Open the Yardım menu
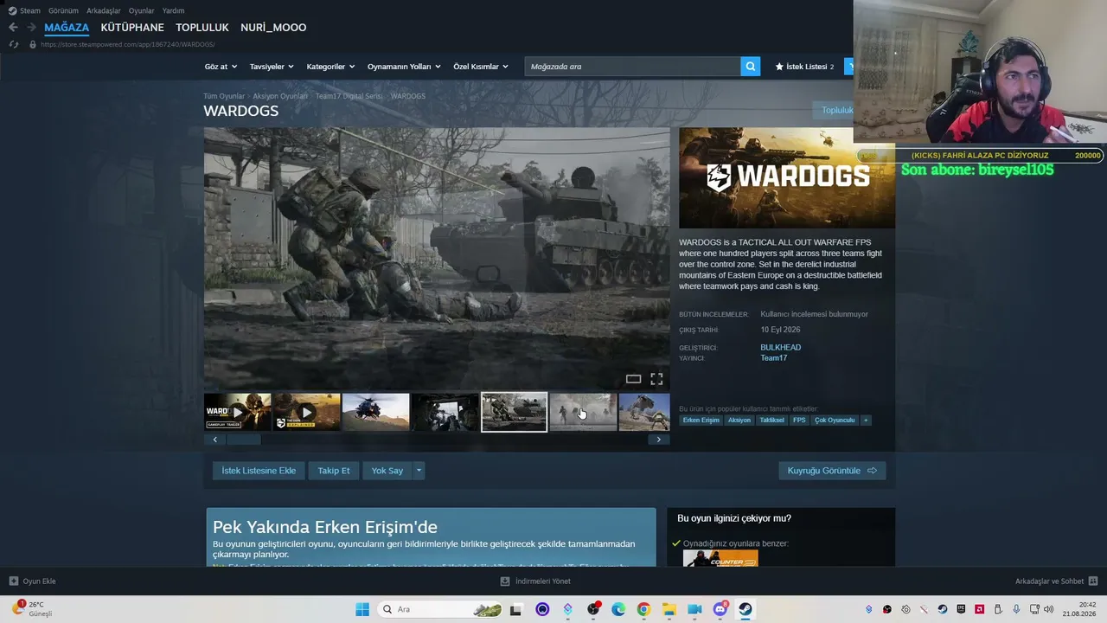The width and height of the screenshot is (1107, 623). point(173,10)
